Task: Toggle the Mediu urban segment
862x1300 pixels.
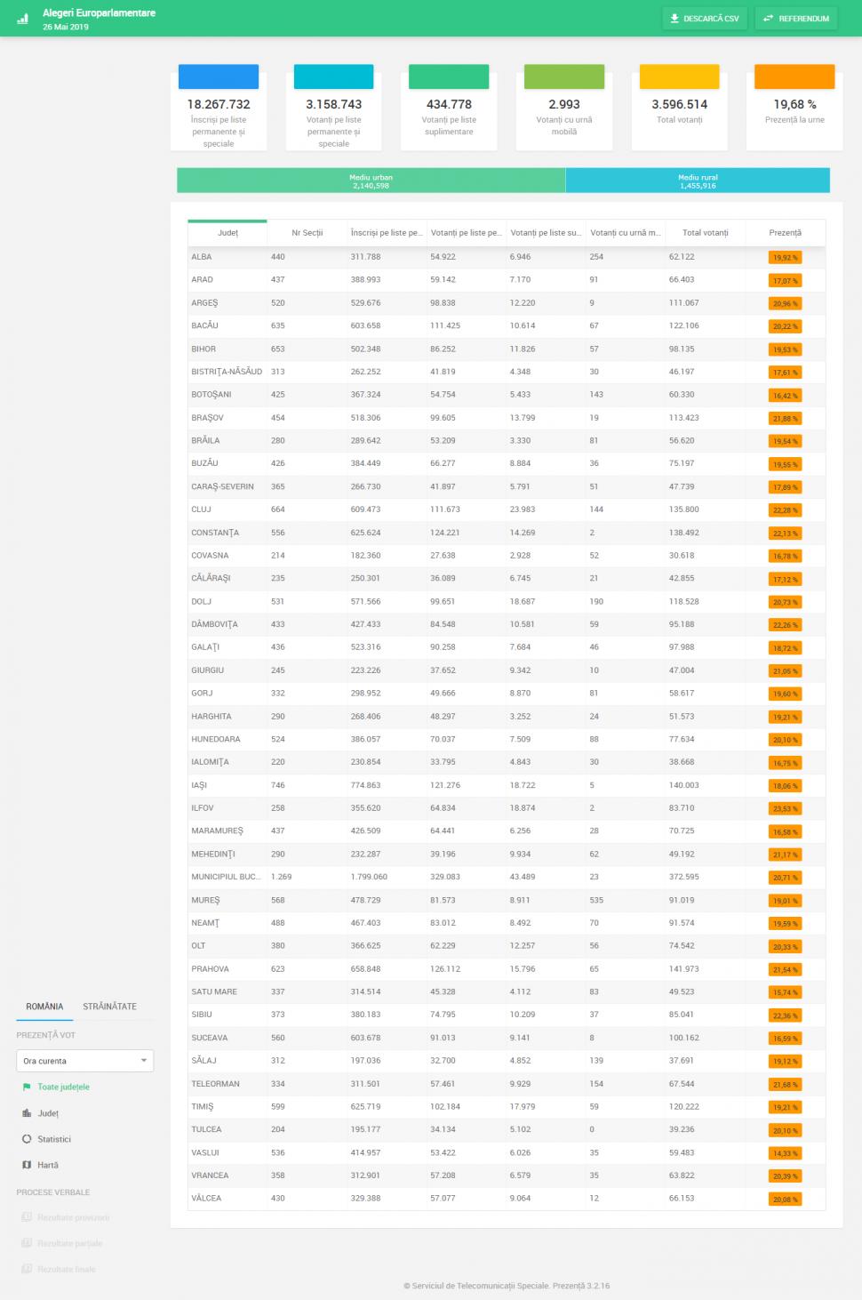Action: (371, 181)
